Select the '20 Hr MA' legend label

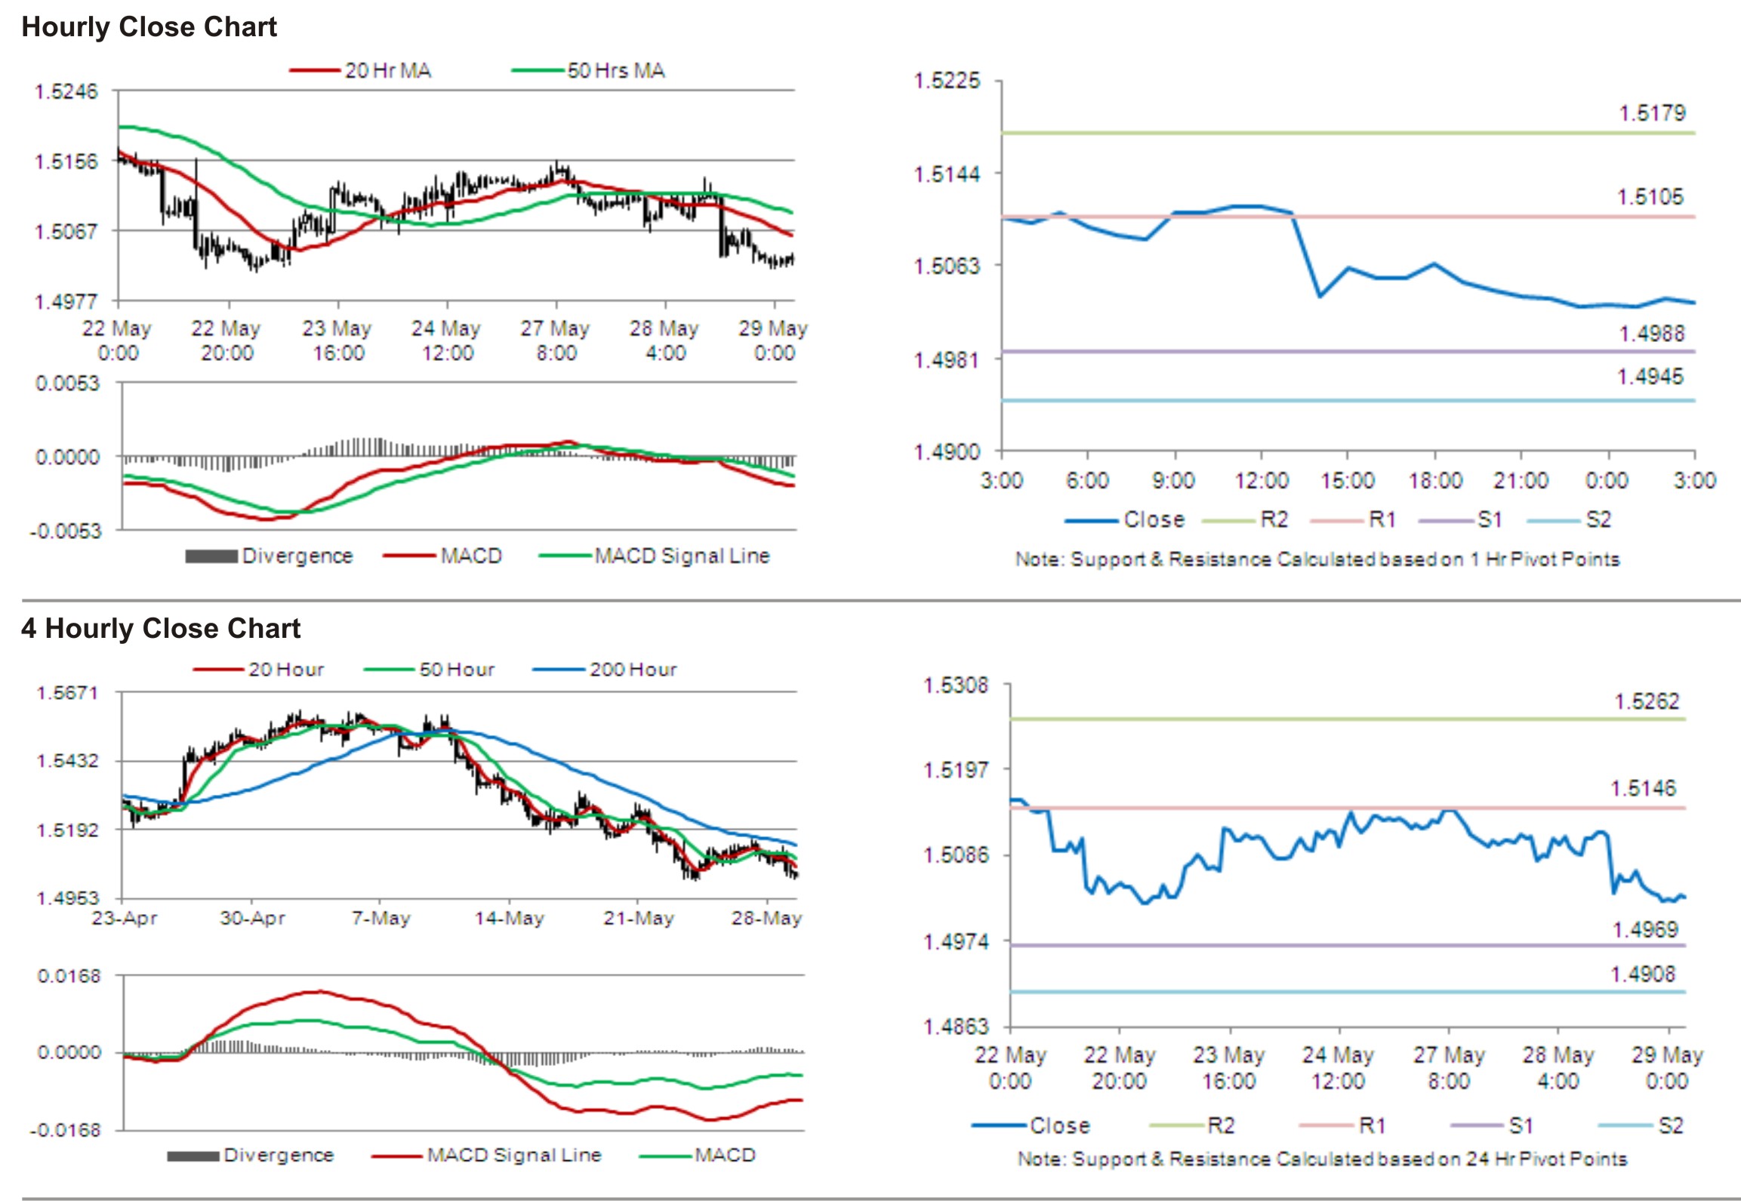click(x=388, y=71)
